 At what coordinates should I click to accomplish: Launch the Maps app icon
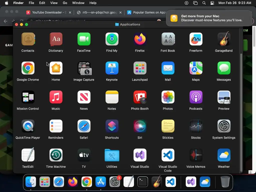pyautogui.click(x=196, y=68)
